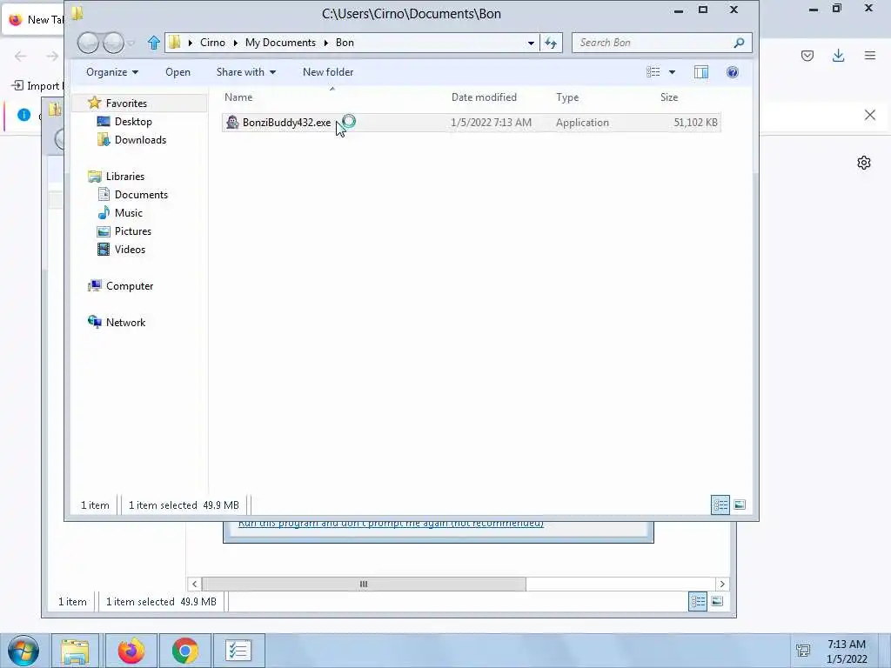Click the Firefox settings gear icon

click(x=864, y=163)
